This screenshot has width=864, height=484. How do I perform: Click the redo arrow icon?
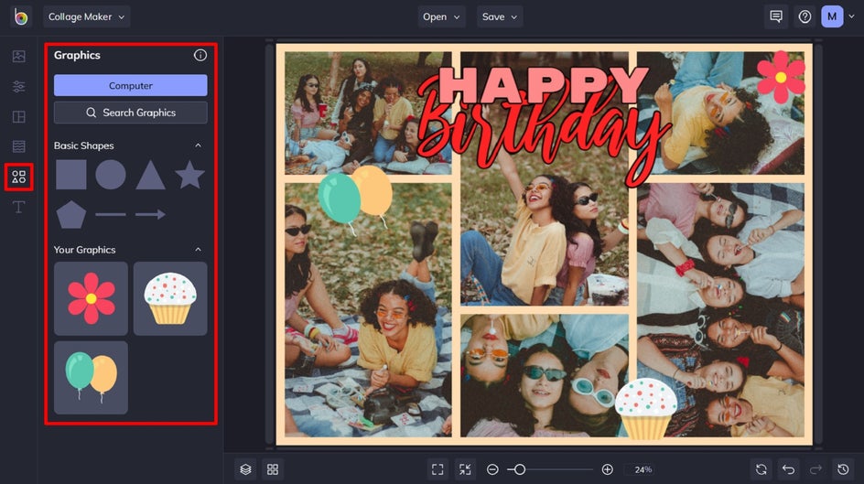click(815, 469)
